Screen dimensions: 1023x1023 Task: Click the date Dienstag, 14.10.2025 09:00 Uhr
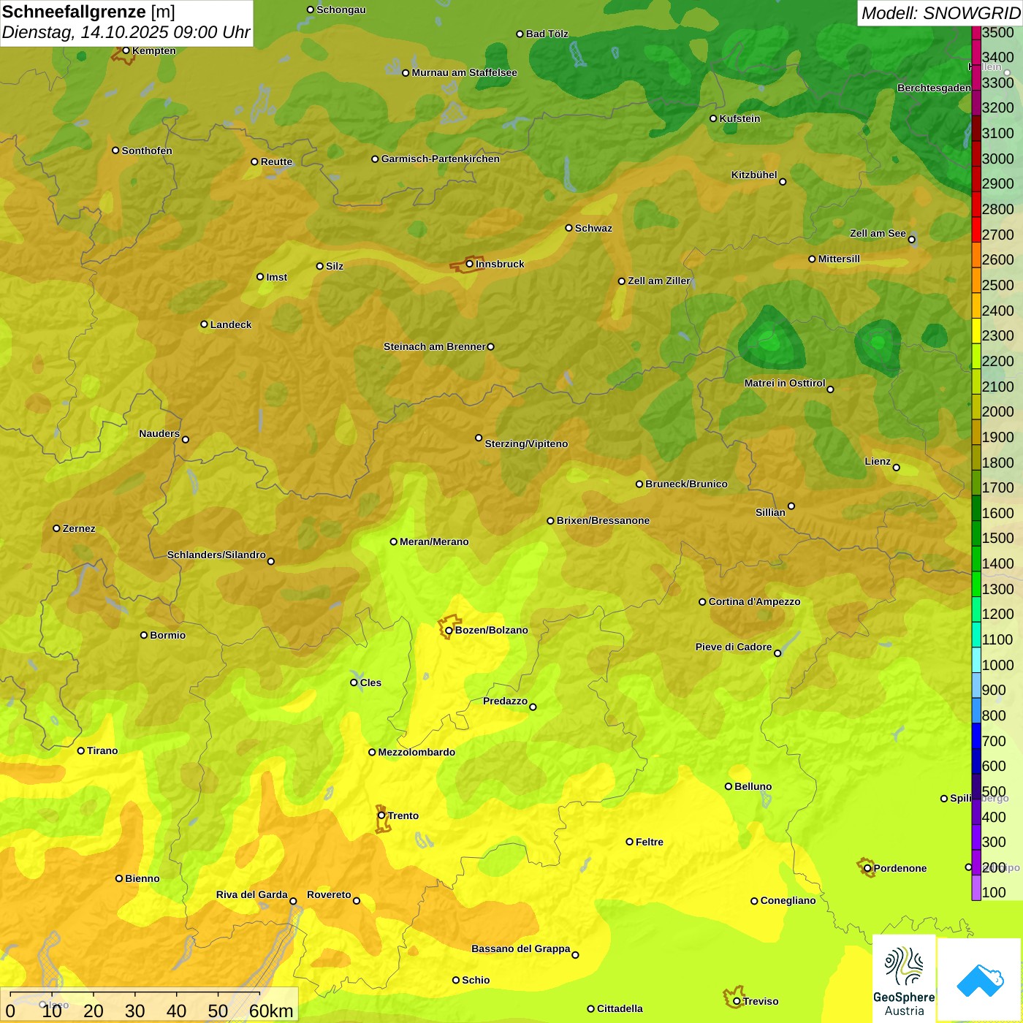click(126, 32)
